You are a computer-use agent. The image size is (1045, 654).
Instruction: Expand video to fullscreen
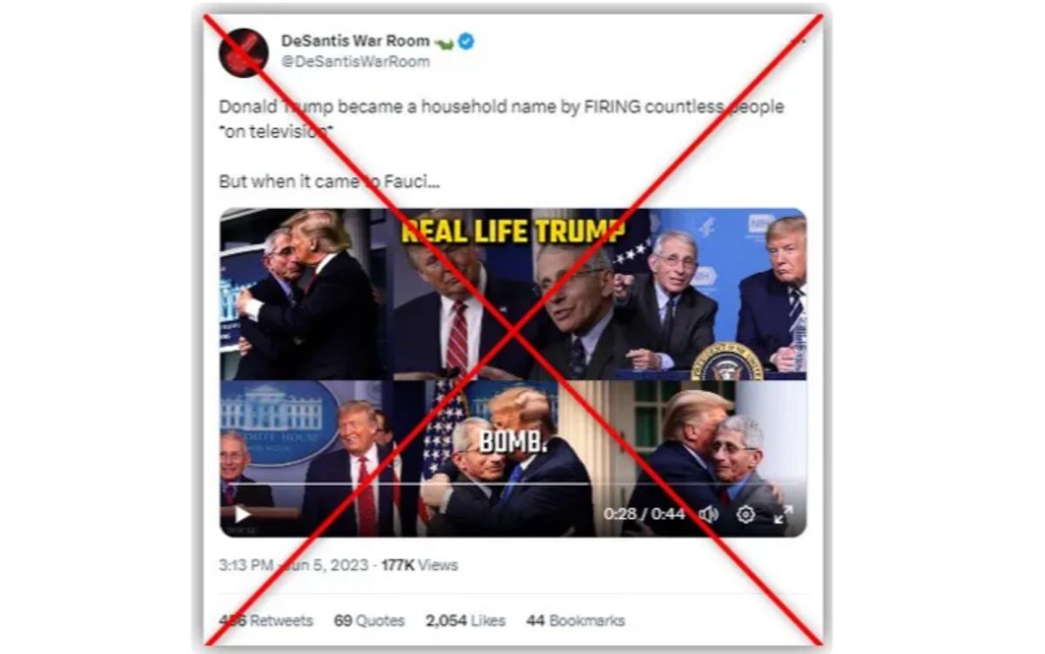pyautogui.click(x=783, y=514)
